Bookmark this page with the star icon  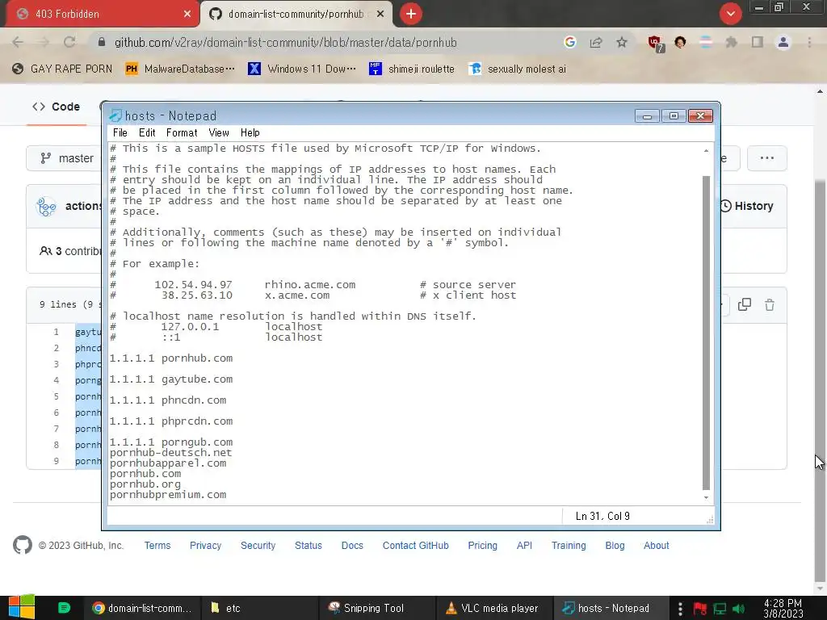coord(622,42)
